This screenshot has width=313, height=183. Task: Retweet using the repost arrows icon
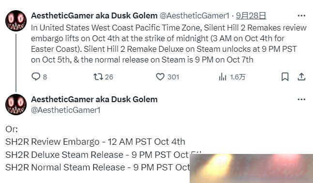pos(98,76)
